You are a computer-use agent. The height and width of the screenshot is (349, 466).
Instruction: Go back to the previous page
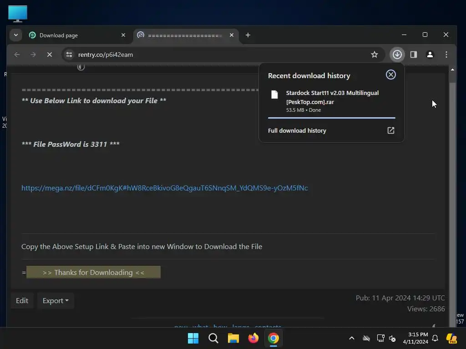click(x=17, y=55)
